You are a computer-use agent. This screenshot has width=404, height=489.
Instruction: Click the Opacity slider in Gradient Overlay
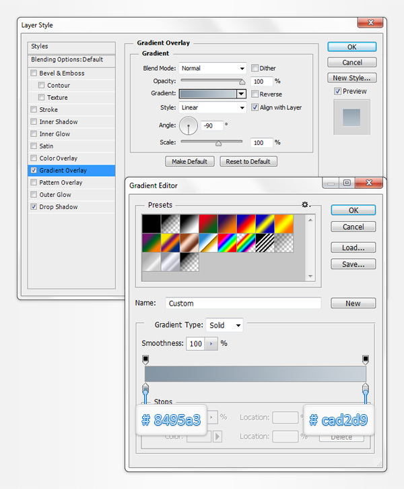[x=211, y=82]
